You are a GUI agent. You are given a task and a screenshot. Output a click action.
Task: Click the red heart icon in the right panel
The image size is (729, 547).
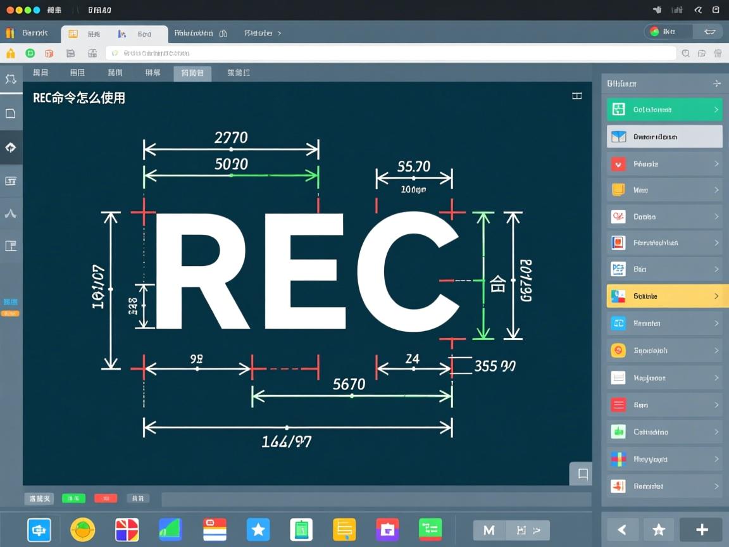618,163
